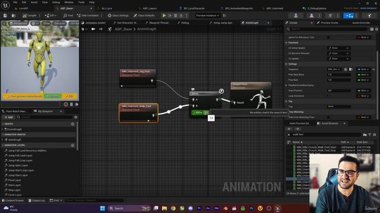
Task: Select the Jump Apex Layer item
Action: click(18, 166)
